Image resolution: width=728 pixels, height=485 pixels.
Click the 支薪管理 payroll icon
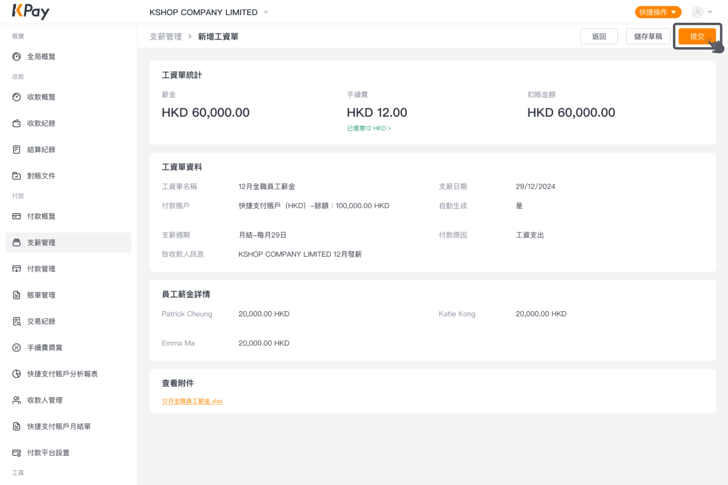click(x=16, y=243)
